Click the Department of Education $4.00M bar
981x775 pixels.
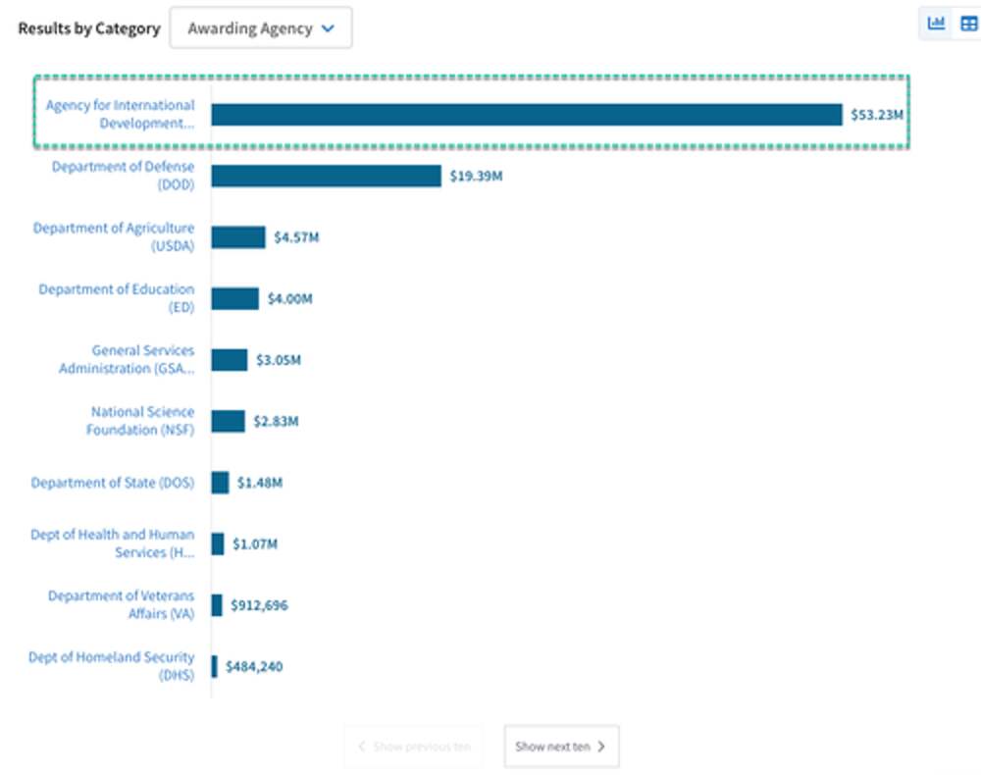tap(235, 298)
